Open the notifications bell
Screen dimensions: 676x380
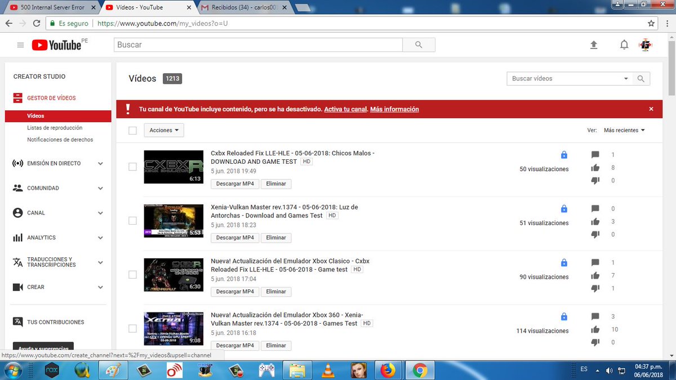click(624, 45)
